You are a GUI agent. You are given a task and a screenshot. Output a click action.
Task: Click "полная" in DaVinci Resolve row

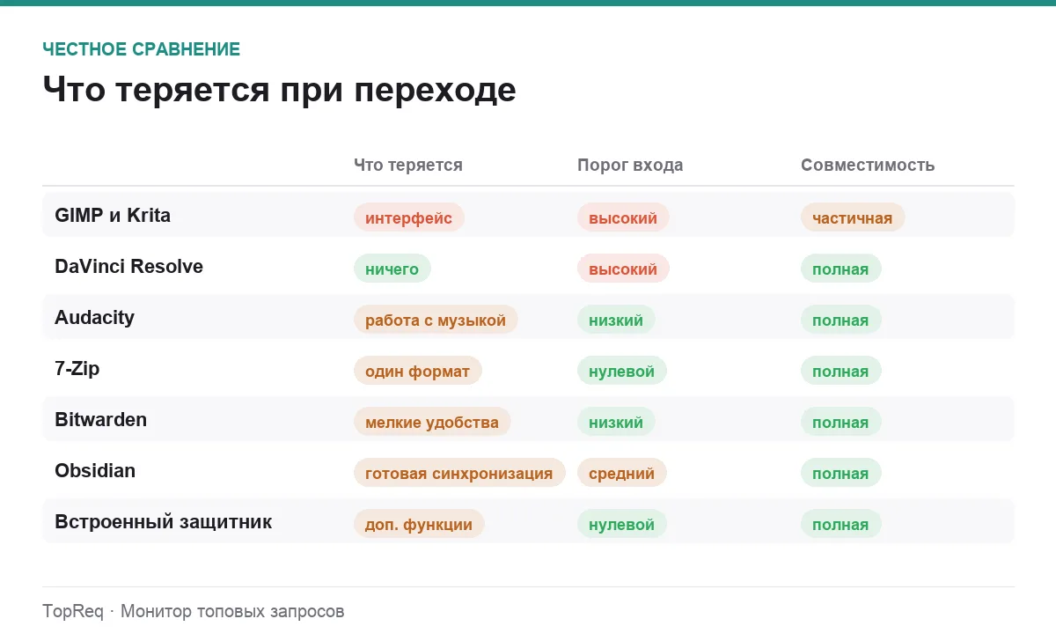pyautogui.click(x=840, y=269)
